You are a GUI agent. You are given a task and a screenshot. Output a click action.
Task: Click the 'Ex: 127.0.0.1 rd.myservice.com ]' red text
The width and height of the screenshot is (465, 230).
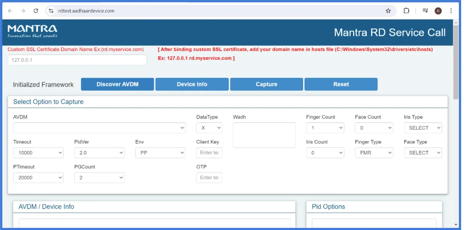(x=196, y=58)
